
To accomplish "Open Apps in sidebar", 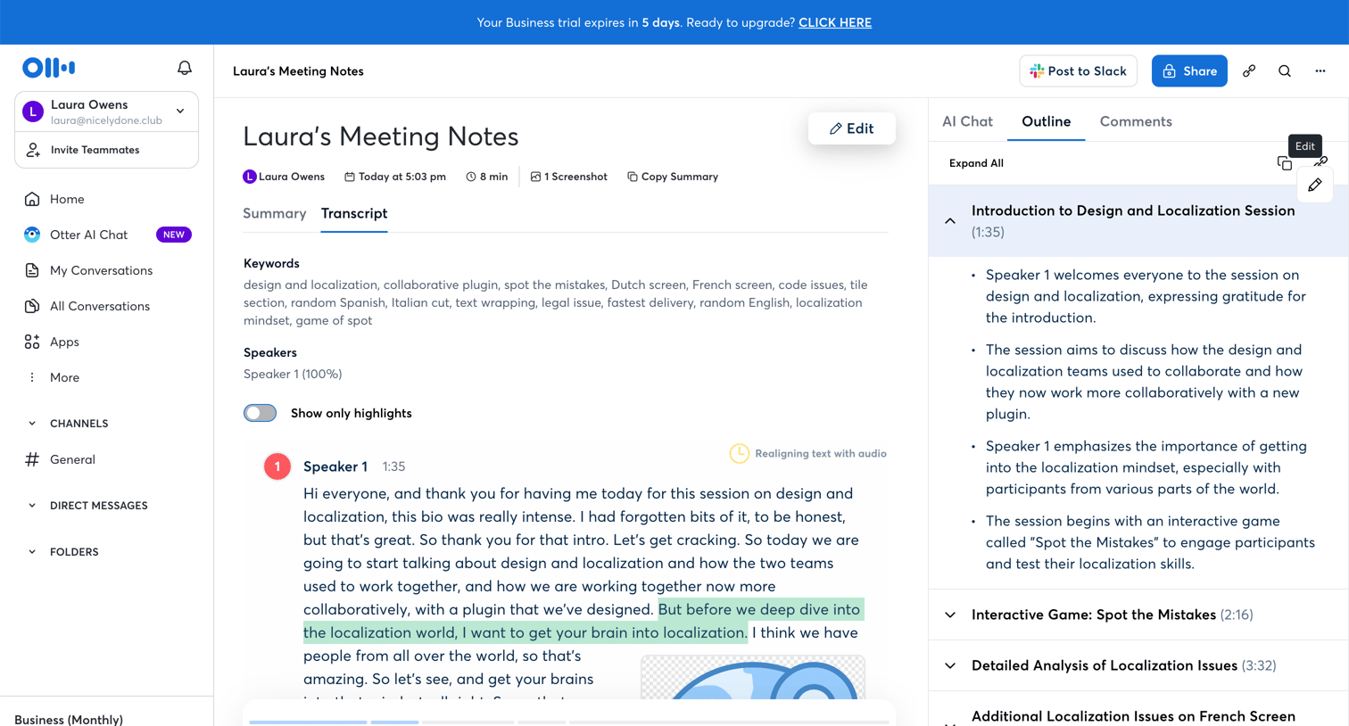I will click(64, 342).
